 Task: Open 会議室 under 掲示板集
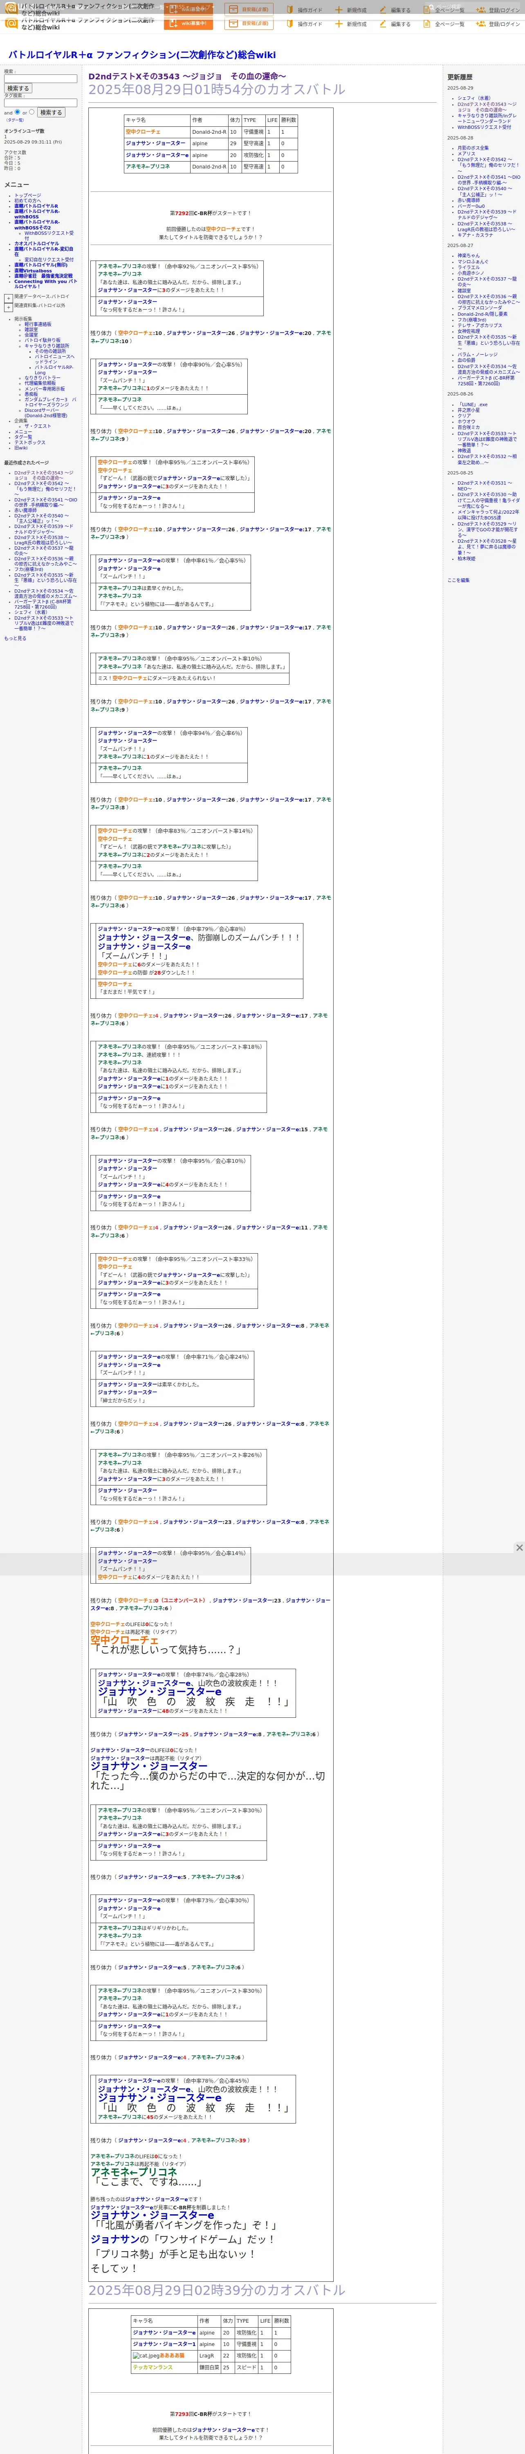point(31,335)
